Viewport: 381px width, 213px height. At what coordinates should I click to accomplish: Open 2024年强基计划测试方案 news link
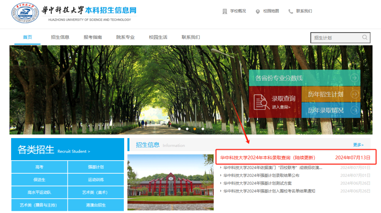coord(257,183)
